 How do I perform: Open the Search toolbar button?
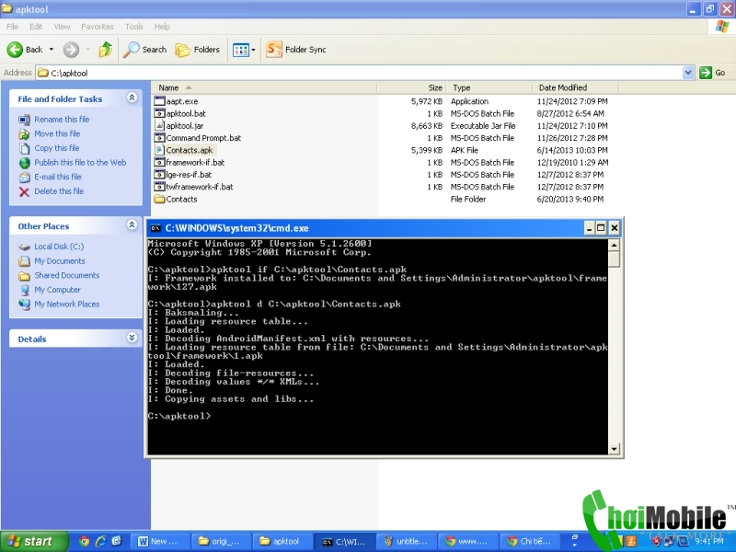coord(144,50)
